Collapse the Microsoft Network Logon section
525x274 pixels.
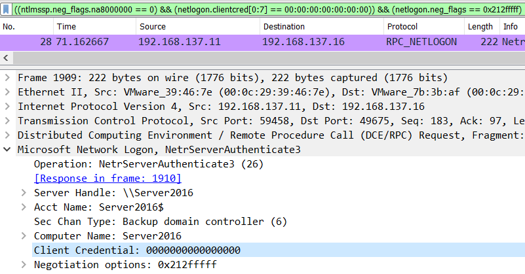coord(7,150)
